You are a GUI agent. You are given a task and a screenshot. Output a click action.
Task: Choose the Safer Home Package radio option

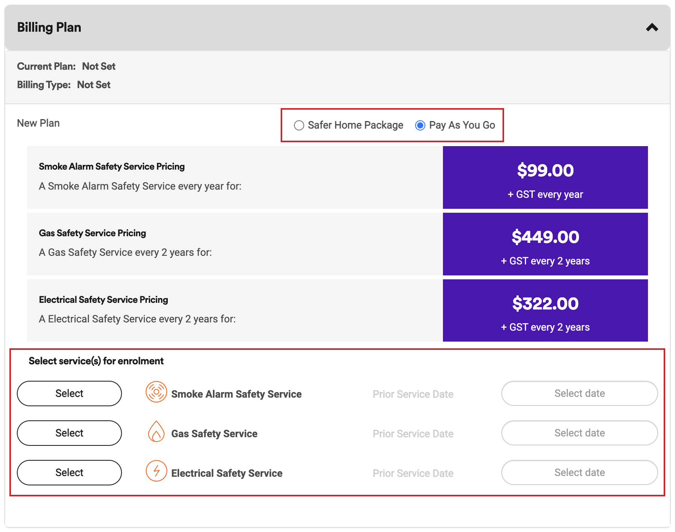[x=299, y=125]
